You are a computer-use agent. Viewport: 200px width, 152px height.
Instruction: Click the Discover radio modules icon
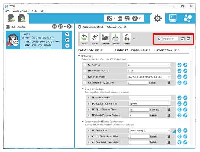(x=22, y=18)
